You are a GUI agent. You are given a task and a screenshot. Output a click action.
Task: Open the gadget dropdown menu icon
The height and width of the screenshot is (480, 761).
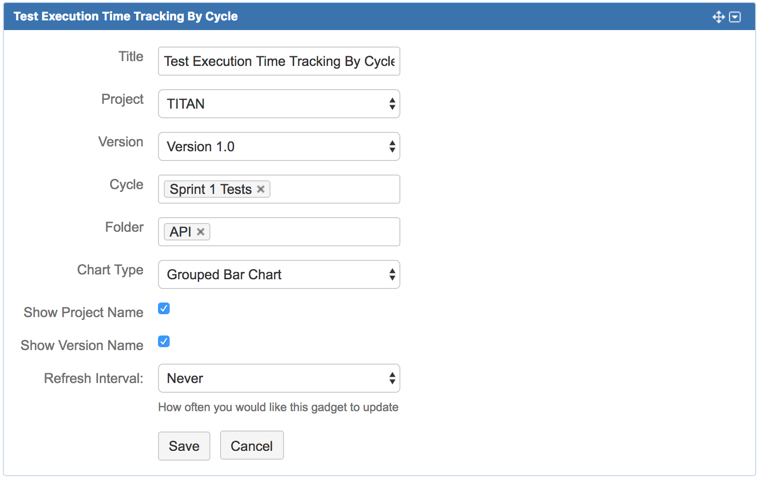(x=735, y=17)
